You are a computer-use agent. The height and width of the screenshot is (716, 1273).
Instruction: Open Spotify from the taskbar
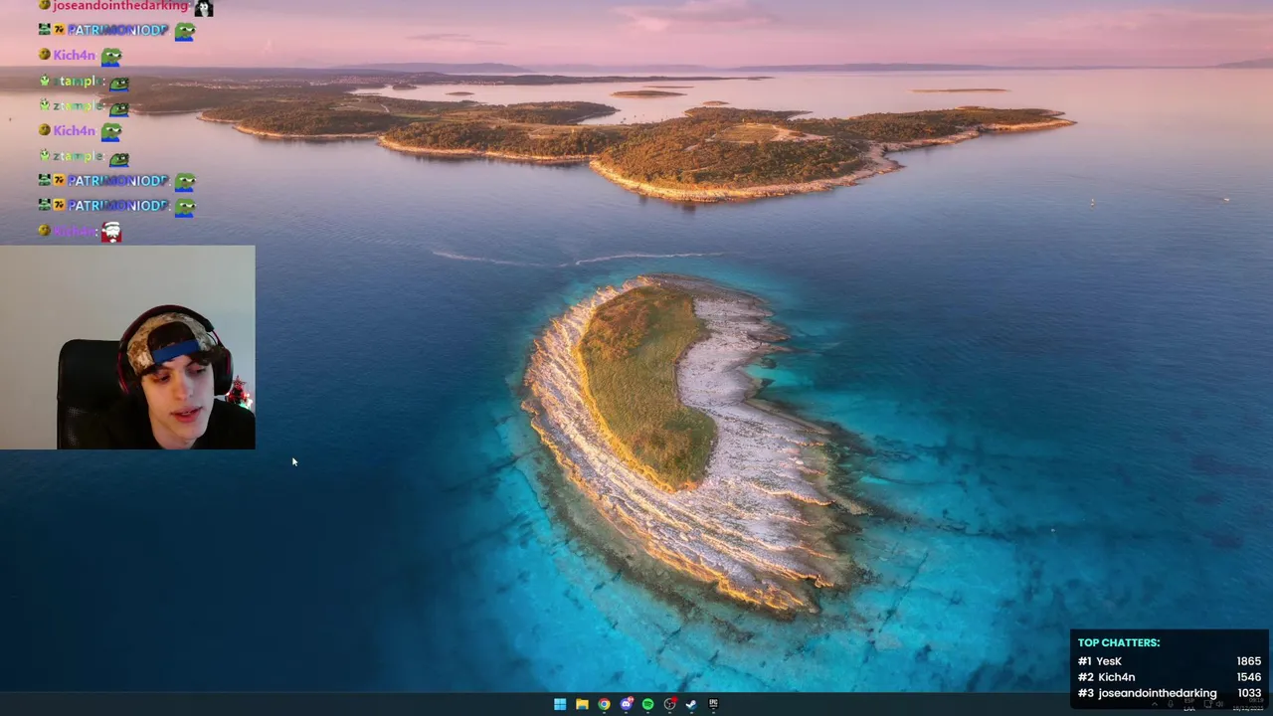647,704
